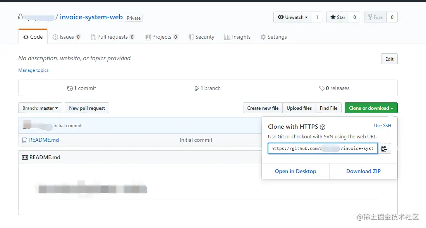The height and width of the screenshot is (228, 426).
Task: Click the Private label badge
Action: 134,18
